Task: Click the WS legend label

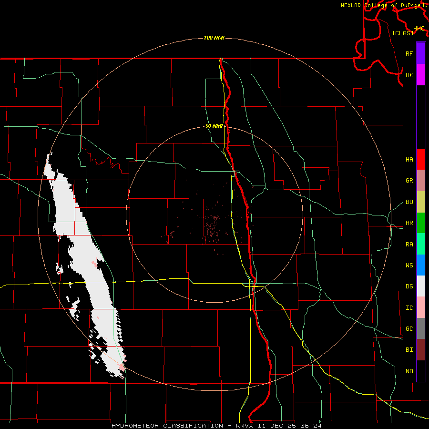Action: coord(409,265)
